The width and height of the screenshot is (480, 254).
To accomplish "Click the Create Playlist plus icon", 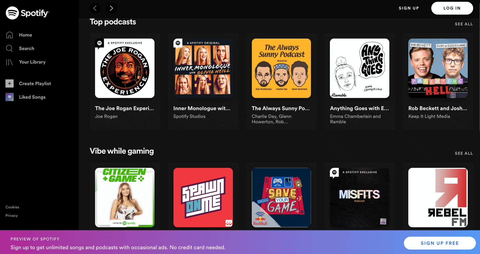I will pyautogui.click(x=9, y=84).
